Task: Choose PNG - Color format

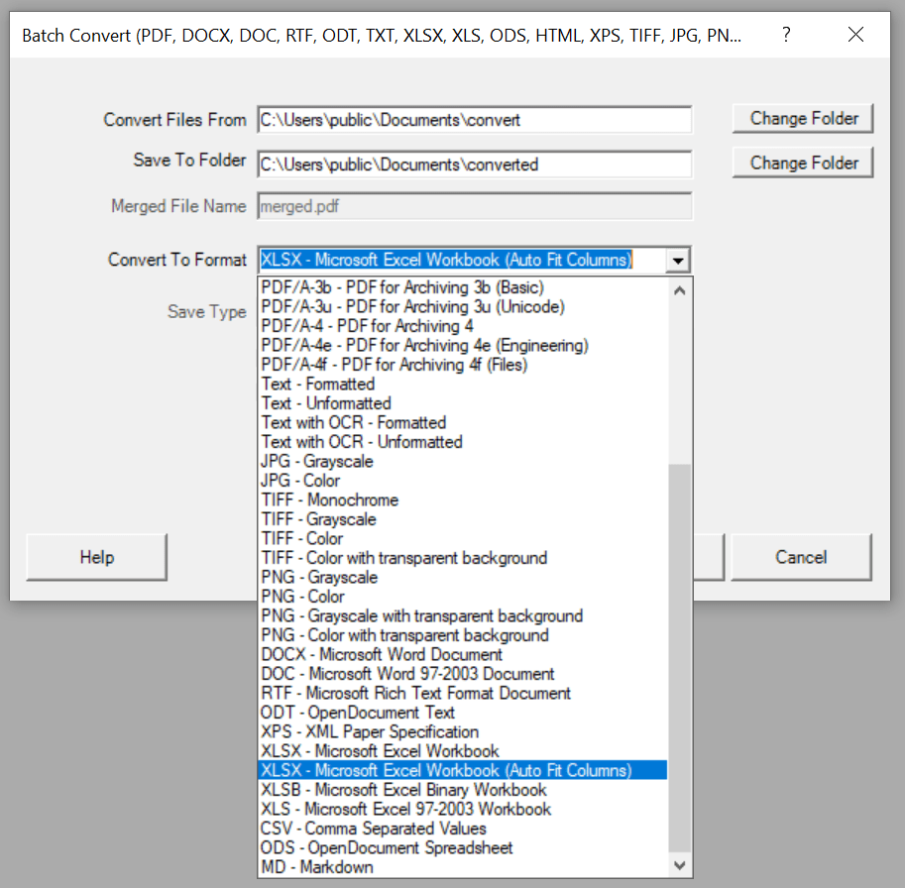Action: [462, 597]
